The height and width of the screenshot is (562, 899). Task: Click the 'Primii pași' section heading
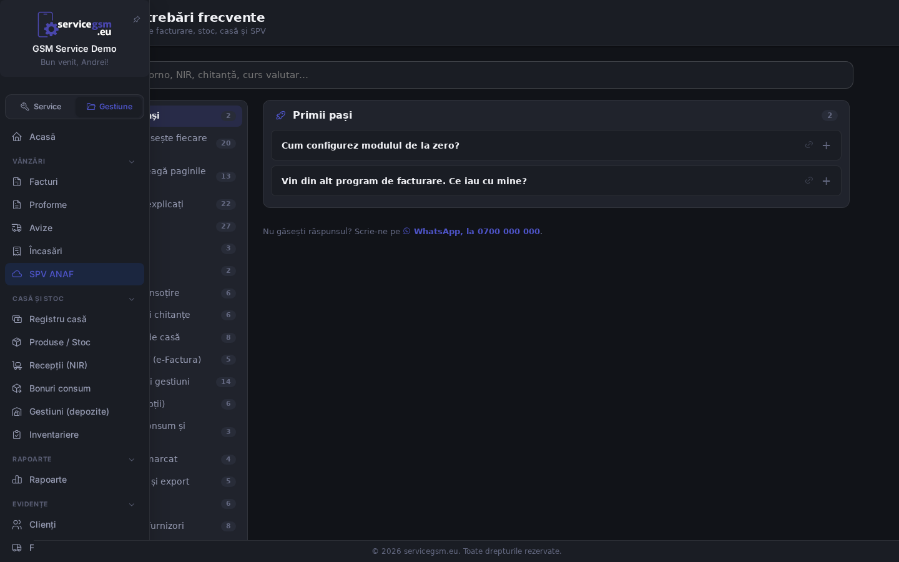pyautogui.click(x=322, y=115)
